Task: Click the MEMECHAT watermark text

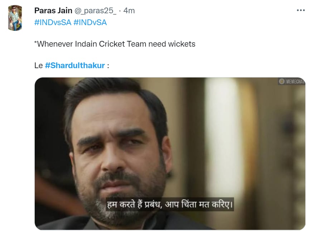Action: click(295, 81)
